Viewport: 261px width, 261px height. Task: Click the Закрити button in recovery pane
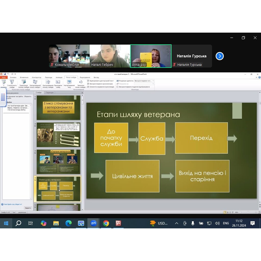point(28,208)
